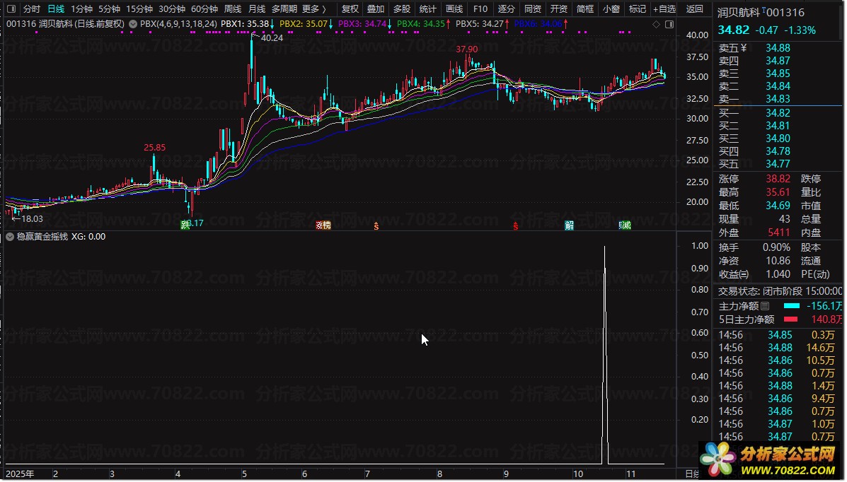
Task: Switch to 30分钟 period
Action: [x=172, y=8]
